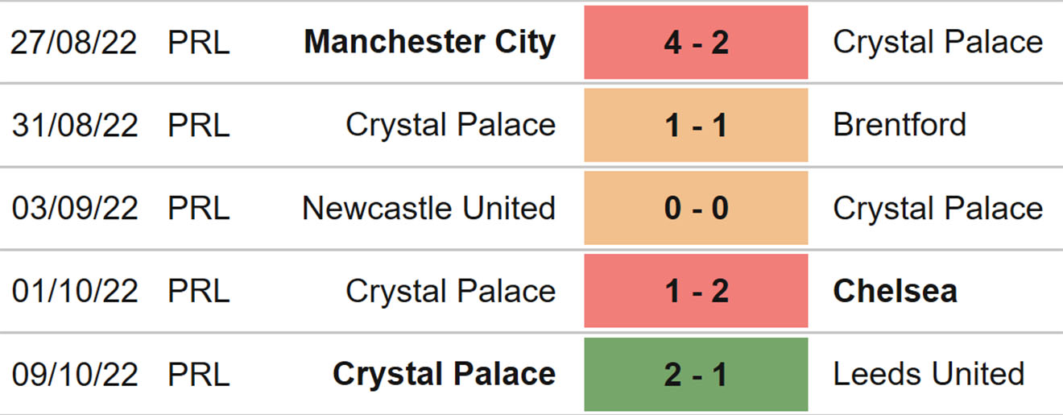Click PRL label in the 09/10/22 row

pos(199,375)
